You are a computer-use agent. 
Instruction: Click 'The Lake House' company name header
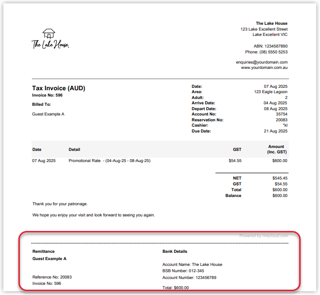(272, 23)
